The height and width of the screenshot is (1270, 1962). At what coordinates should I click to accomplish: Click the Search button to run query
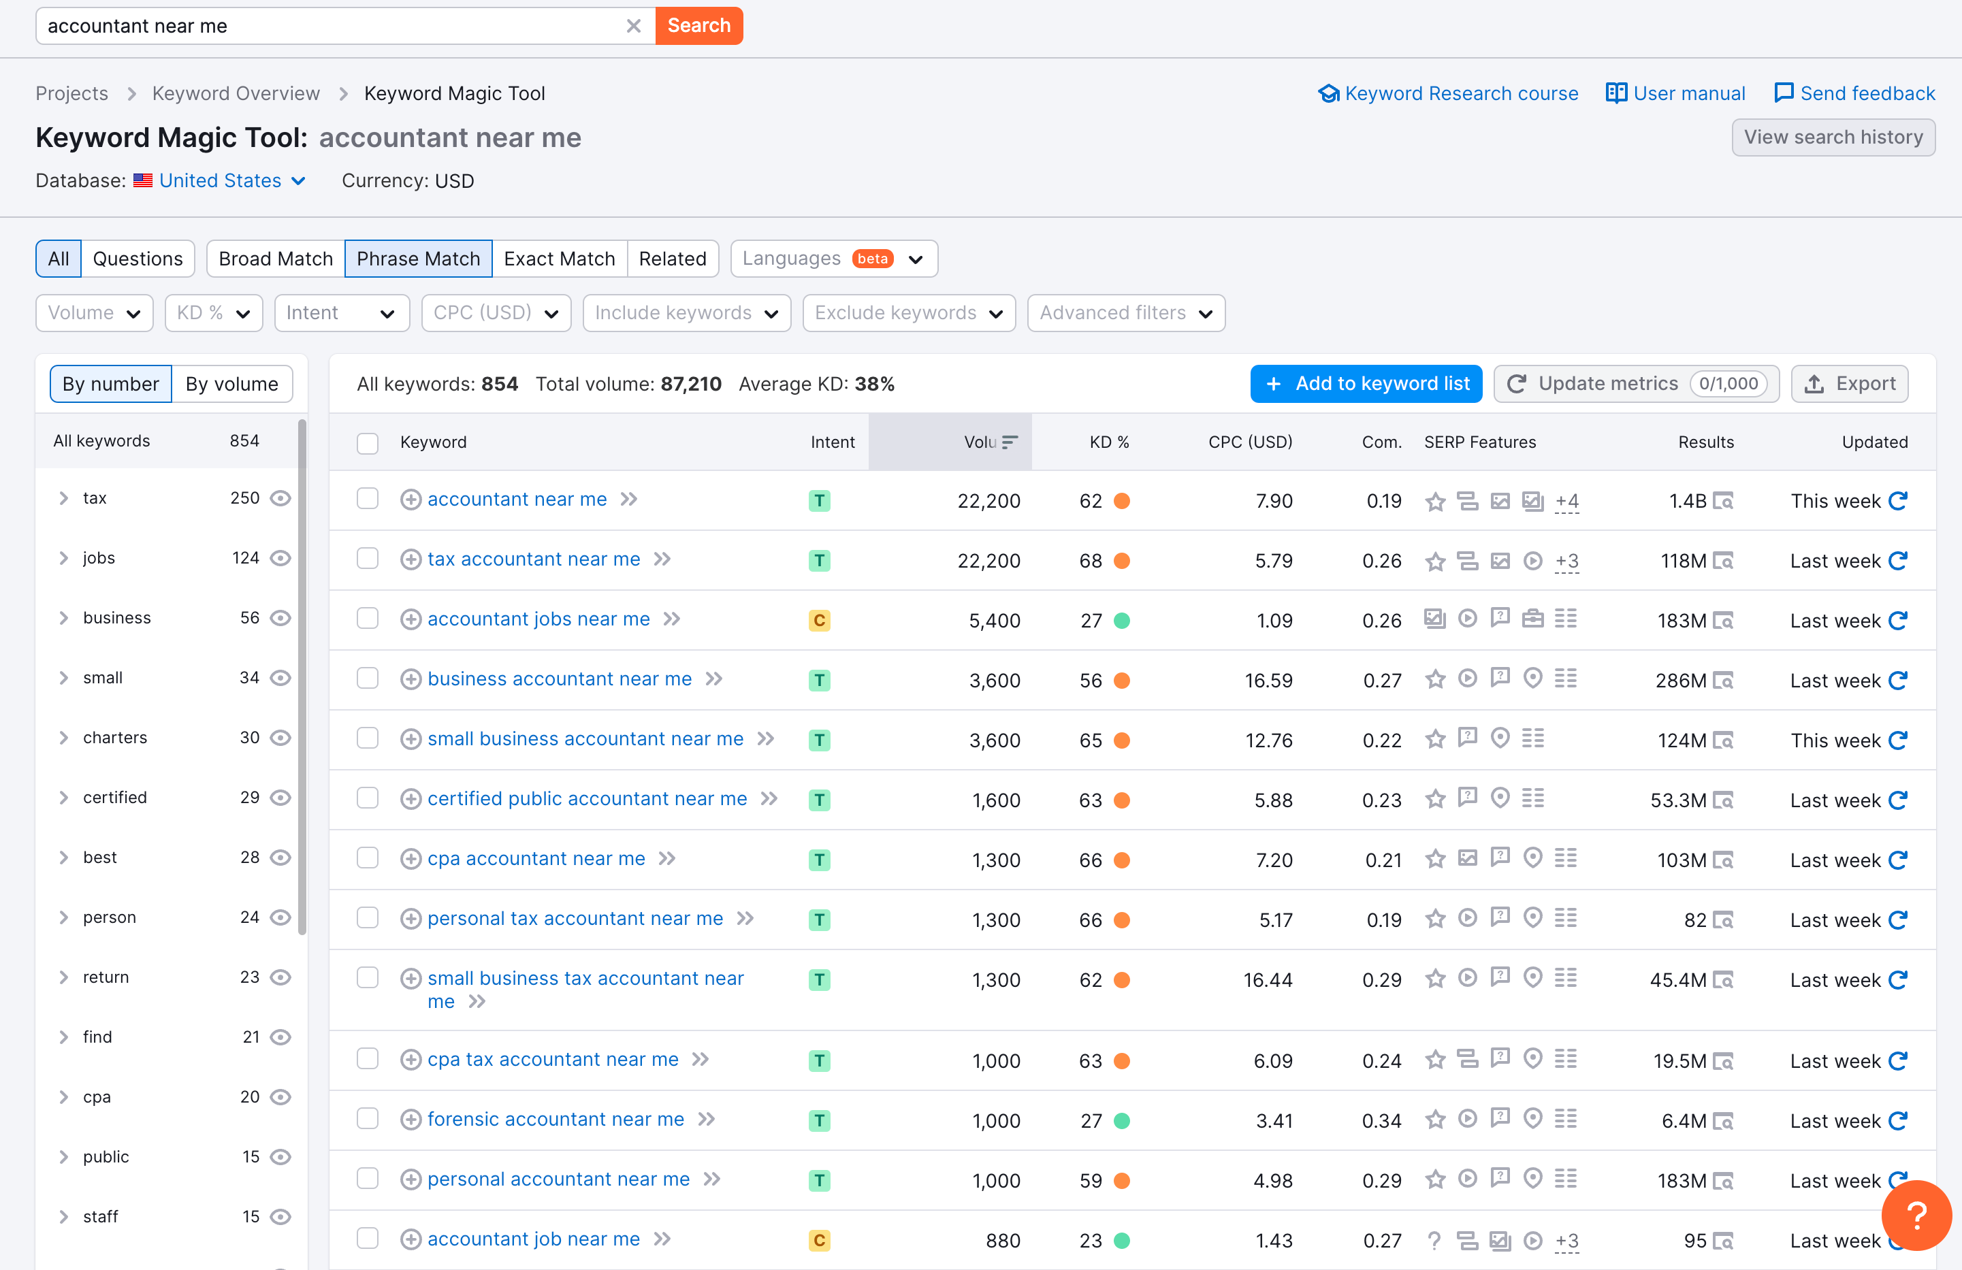click(695, 25)
